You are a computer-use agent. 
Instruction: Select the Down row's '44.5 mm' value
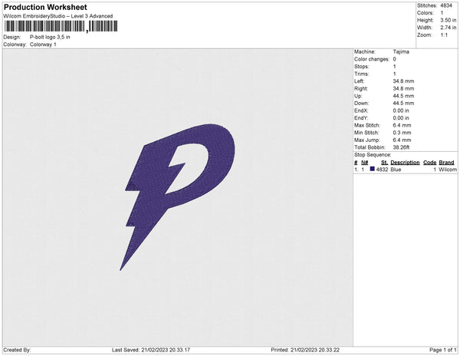click(404, 103)
